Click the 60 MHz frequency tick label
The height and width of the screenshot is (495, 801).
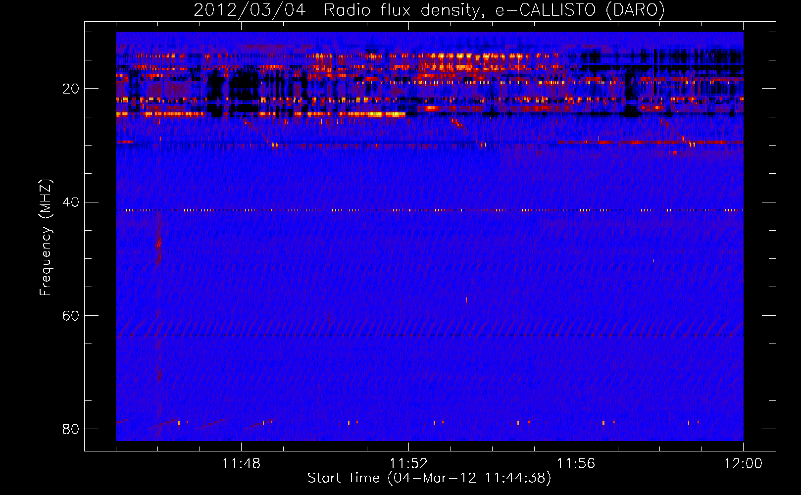71,316
